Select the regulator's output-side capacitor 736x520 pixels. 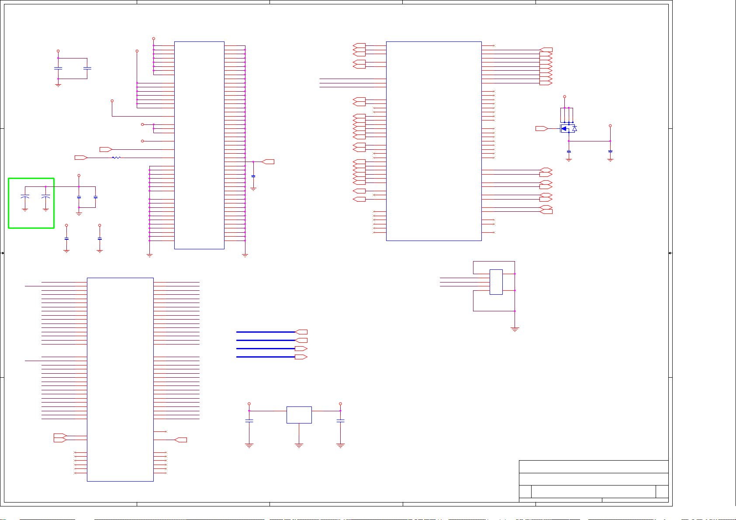(340, 421)
